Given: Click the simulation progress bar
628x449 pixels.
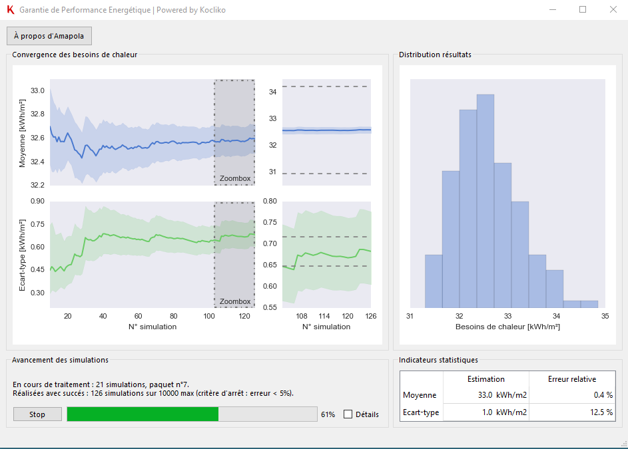Looking at the screenshot, I should 192,414.
